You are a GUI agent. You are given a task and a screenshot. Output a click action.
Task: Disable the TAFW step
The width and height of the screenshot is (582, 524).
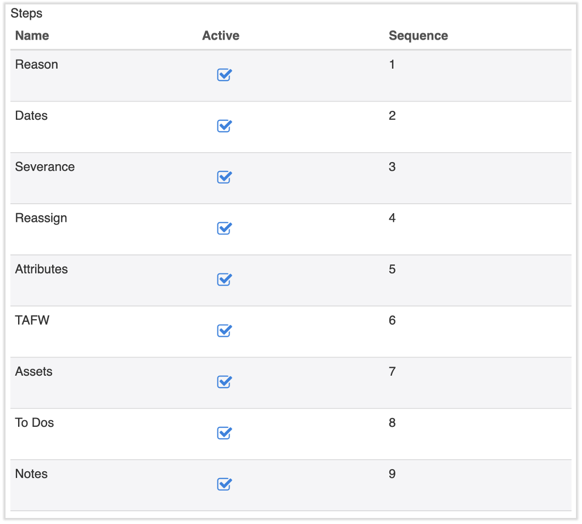tap(224, 331)
